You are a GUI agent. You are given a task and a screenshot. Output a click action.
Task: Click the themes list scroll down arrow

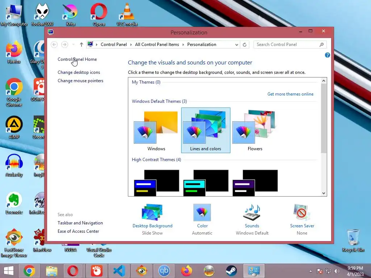tap(324, 193)
